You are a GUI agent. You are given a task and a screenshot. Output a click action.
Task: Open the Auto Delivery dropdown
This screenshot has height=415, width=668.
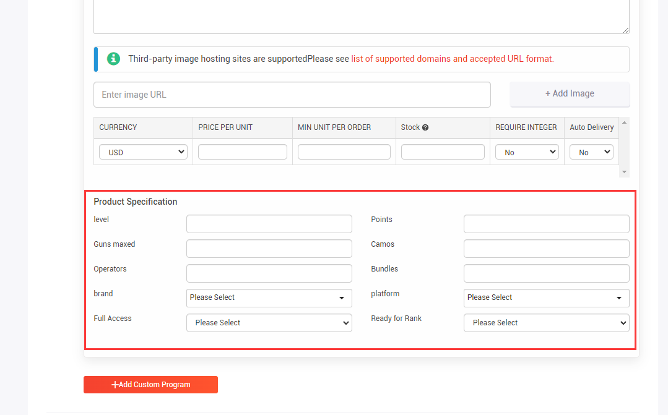point(591,152)
